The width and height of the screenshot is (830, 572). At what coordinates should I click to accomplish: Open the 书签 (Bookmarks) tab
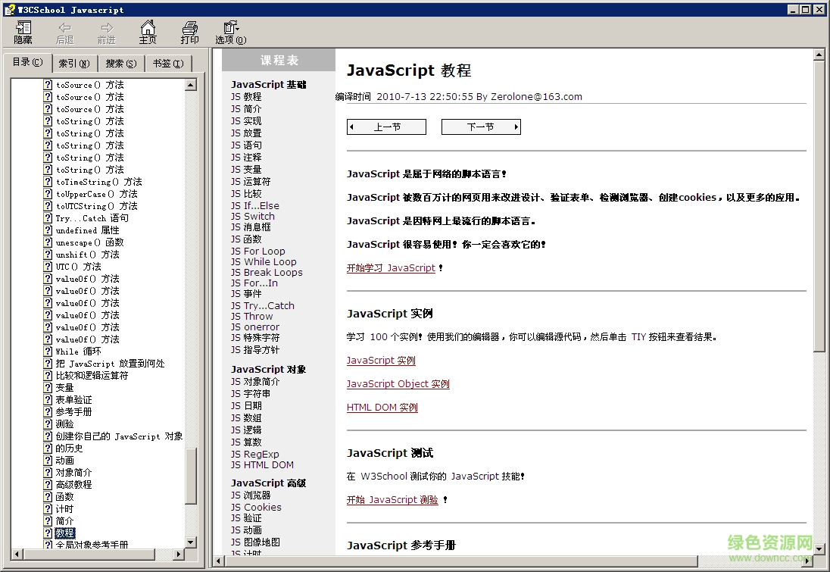(167, 64)
